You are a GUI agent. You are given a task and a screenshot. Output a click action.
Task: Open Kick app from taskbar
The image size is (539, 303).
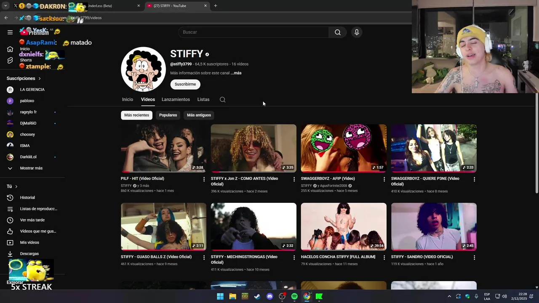click(x=319, y=296)
